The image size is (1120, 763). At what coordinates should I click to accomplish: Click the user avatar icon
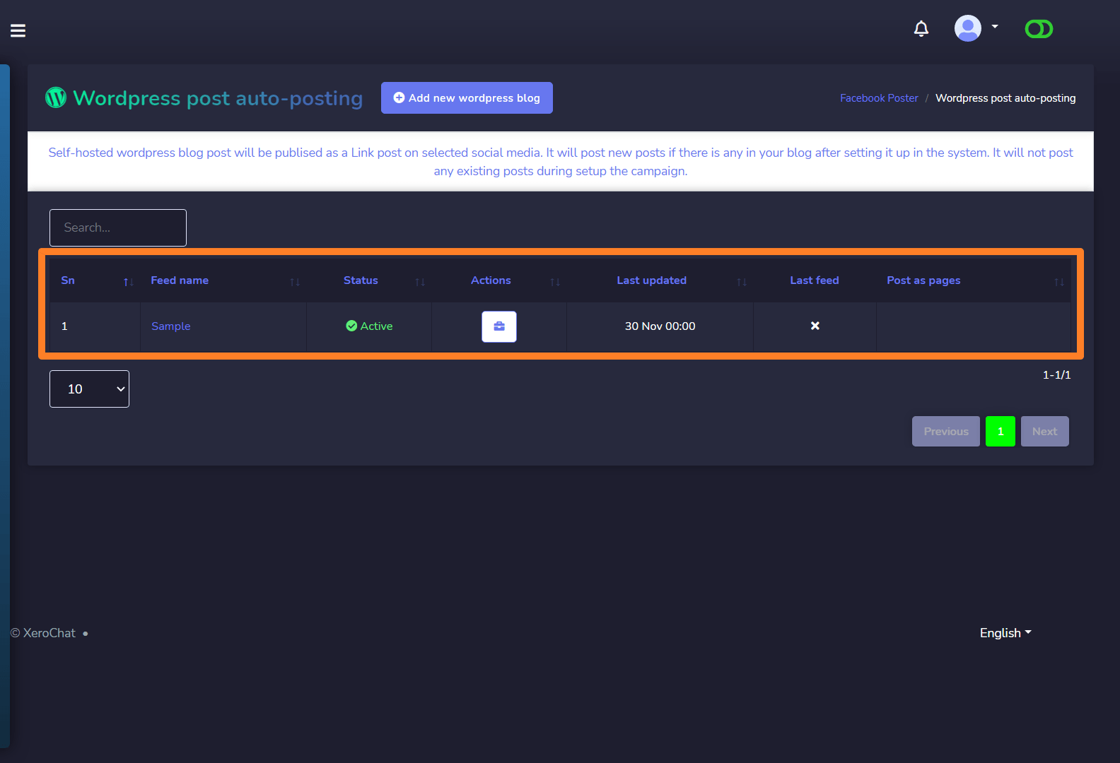(x=968, y=28)
